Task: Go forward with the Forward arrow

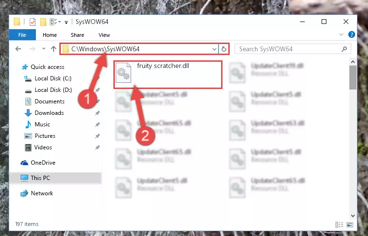Action: (x=33, y=49)
